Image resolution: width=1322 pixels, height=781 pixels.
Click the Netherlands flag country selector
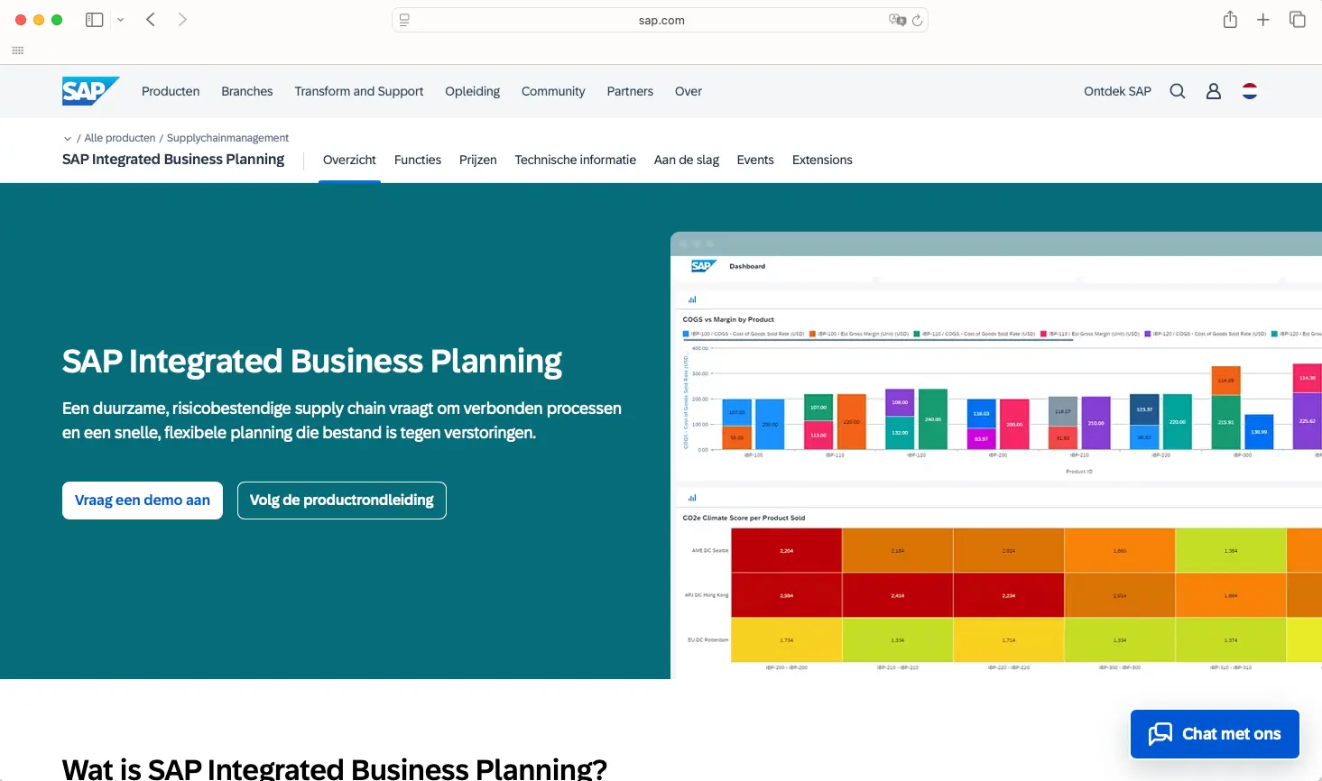click(1250, 91)
